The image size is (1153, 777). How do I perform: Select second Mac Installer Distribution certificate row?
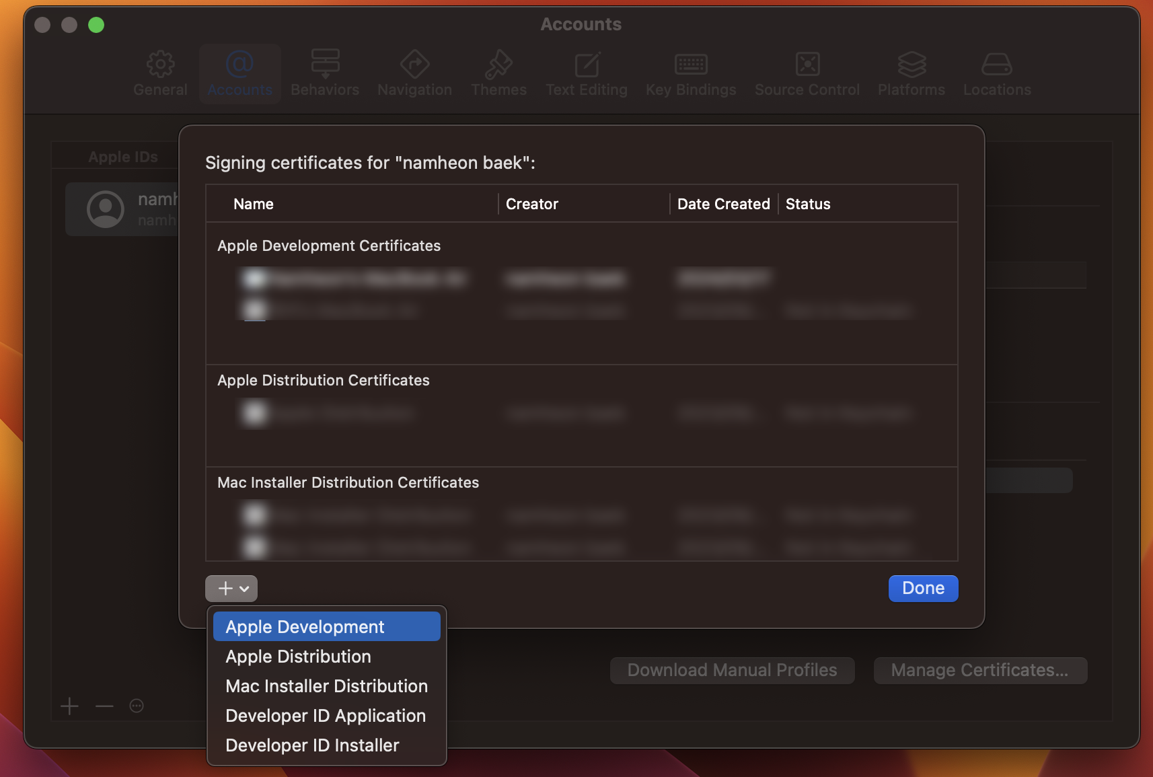coord(581,547)
